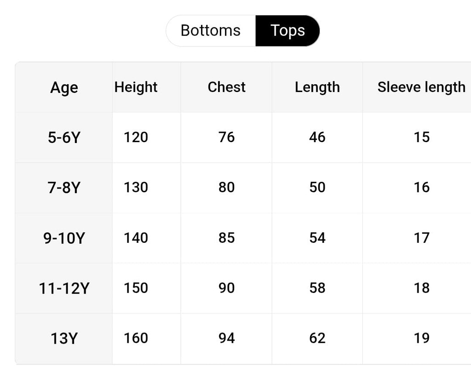Click height value 160
The height and width of the screenshot is (368, 471).
pyautogui.click(x=136, y=338)
